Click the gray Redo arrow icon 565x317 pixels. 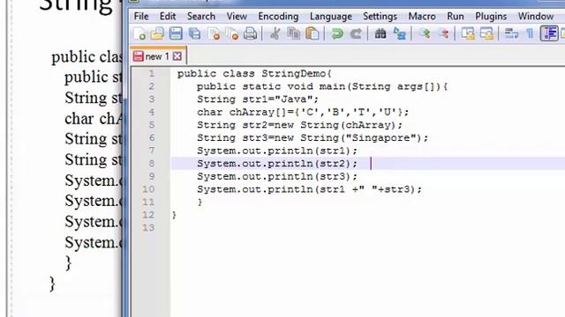click(356, 33)
